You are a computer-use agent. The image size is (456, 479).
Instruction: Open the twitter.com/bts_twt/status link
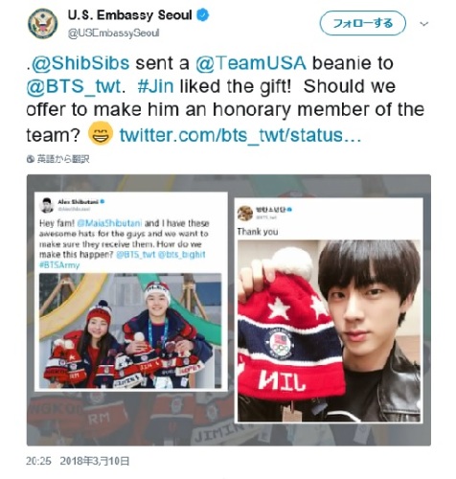240,135
